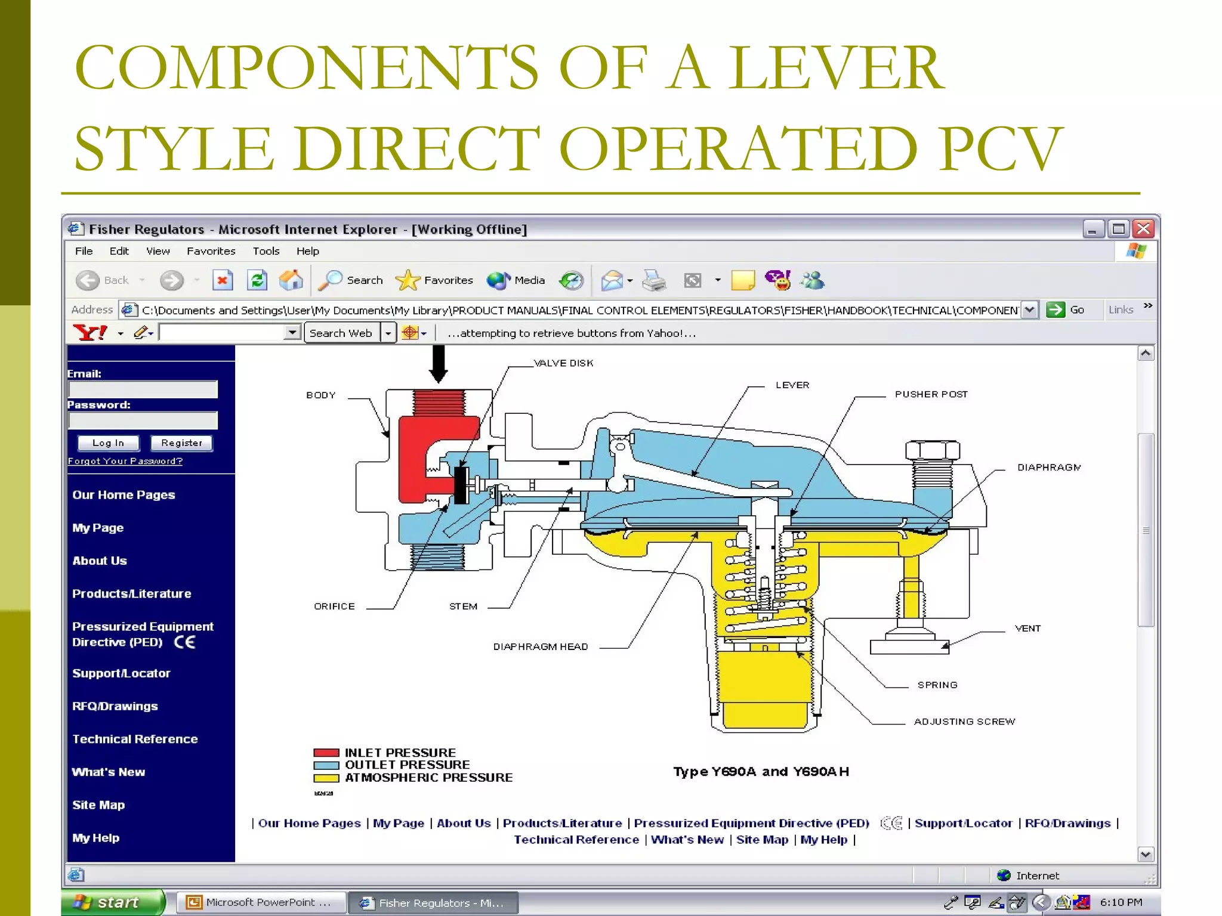
Task: Click the Mail icon
Action: [x=612, y=280]
